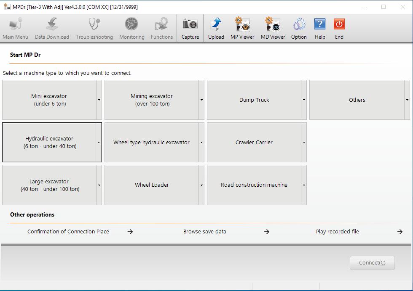Click the MPDr app icon in title bar
The height and width of the screenshot is (291, 413).
[x=7, y=7]
